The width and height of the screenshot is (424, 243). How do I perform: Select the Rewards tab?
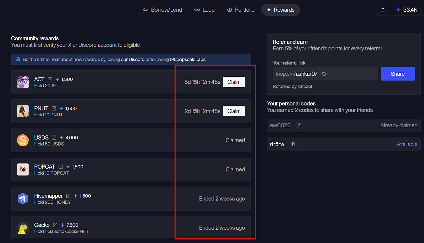coord(280,10)
